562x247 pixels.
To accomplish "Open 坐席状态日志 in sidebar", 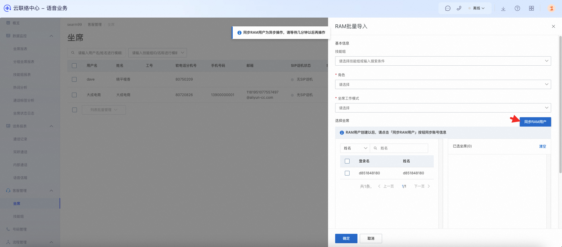I will 24,113.
